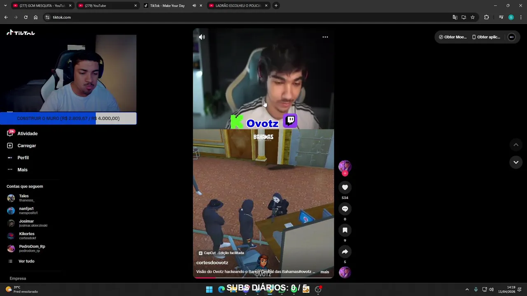Translate this page icon
Screen dimensions: 527x296
455,17
